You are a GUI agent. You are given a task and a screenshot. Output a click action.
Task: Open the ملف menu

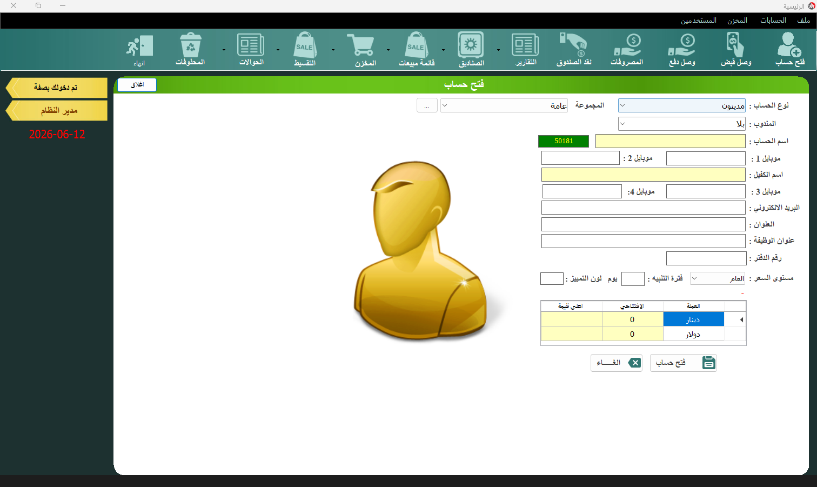point(803,21)
